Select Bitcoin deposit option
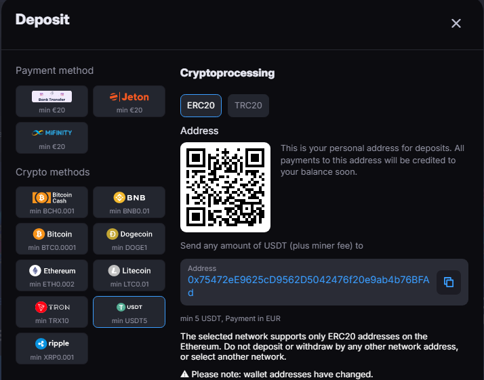The width and height of the screenshot is (484, 380). (52, 238)
